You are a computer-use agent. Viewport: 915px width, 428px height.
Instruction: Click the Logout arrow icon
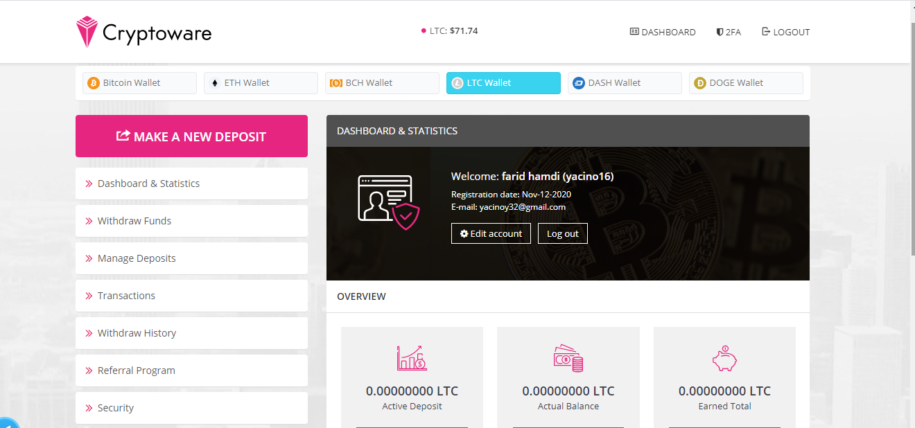coord(766,32)
